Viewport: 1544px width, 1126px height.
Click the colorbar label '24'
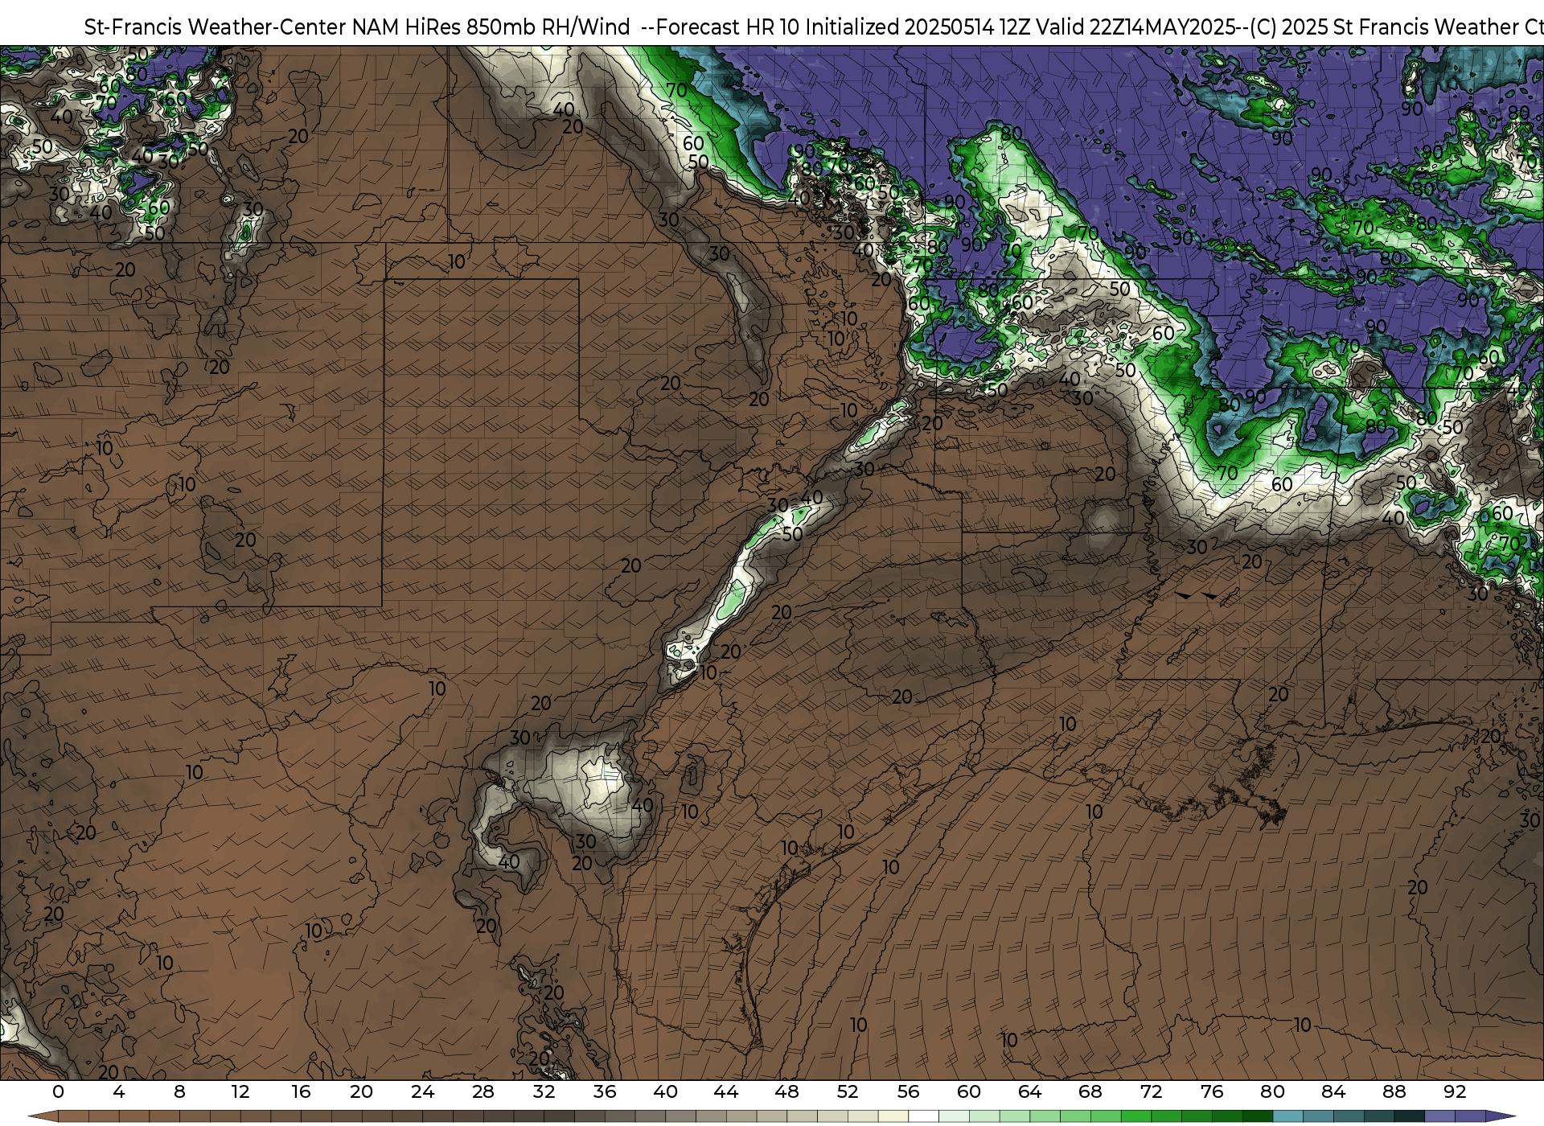[422, 1091]
